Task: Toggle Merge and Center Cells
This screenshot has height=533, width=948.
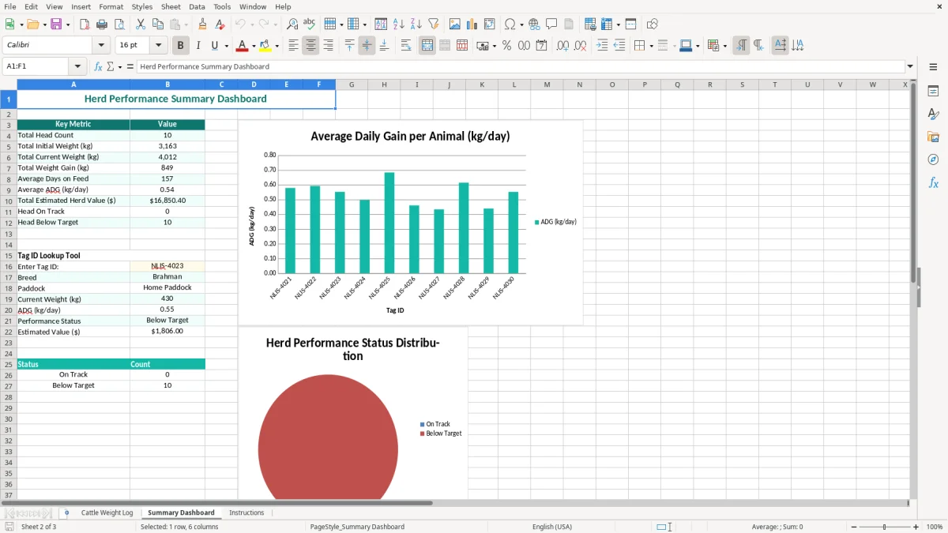Action: [427, 46]
